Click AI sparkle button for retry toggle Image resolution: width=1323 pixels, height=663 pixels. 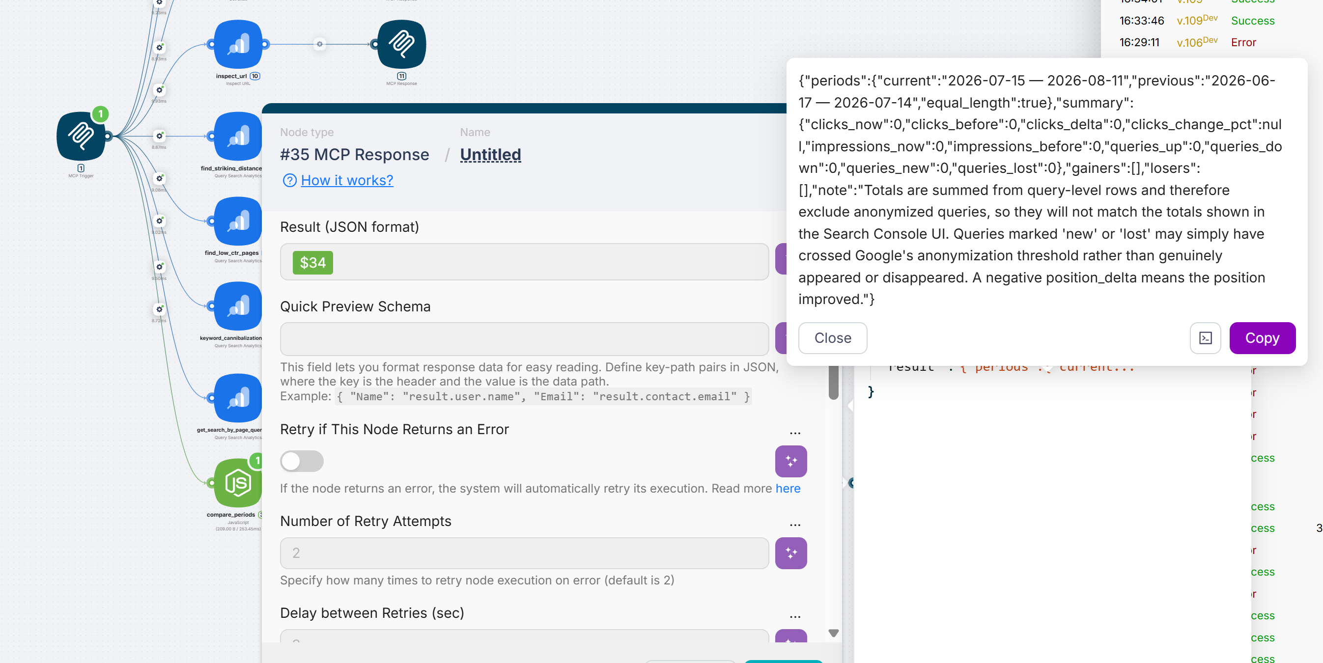click(790, 461)
